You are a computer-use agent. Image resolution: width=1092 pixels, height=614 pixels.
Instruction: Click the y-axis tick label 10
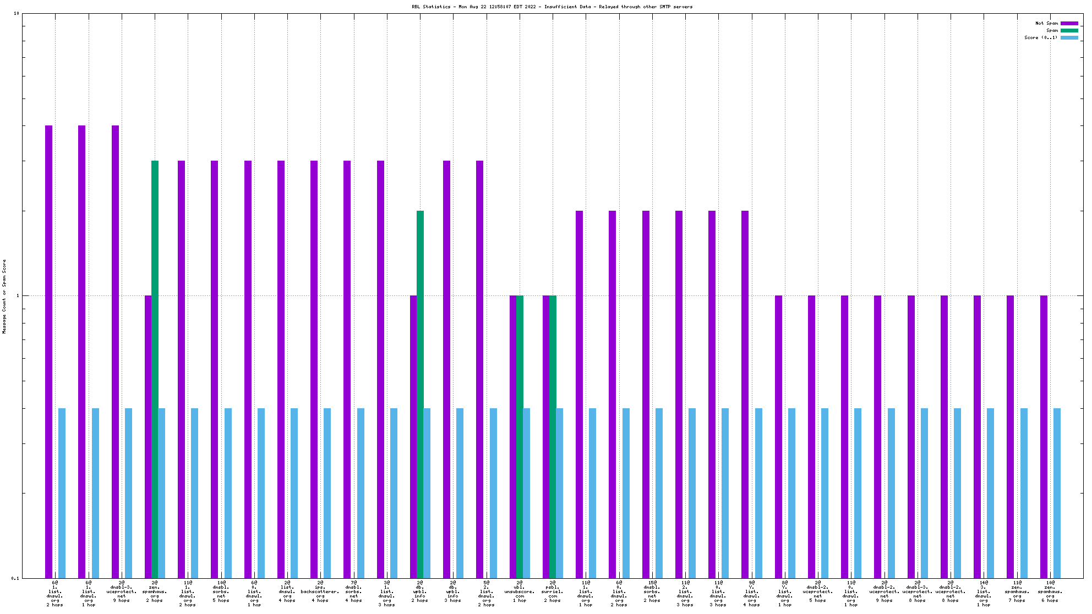tap(16, 13)
